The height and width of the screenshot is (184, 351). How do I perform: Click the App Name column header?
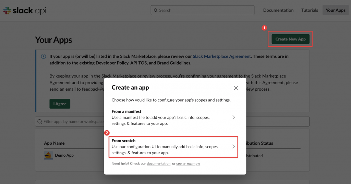tap(54, 143)
